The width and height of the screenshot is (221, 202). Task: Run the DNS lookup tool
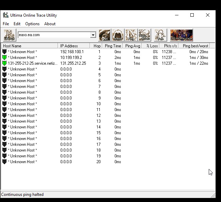click(105, 35)
